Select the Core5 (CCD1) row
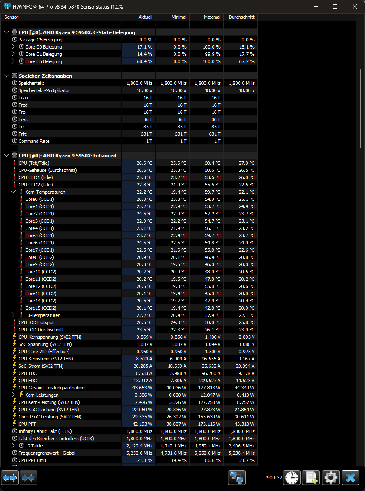Screen dimensions: 365x491 (129, 235)
